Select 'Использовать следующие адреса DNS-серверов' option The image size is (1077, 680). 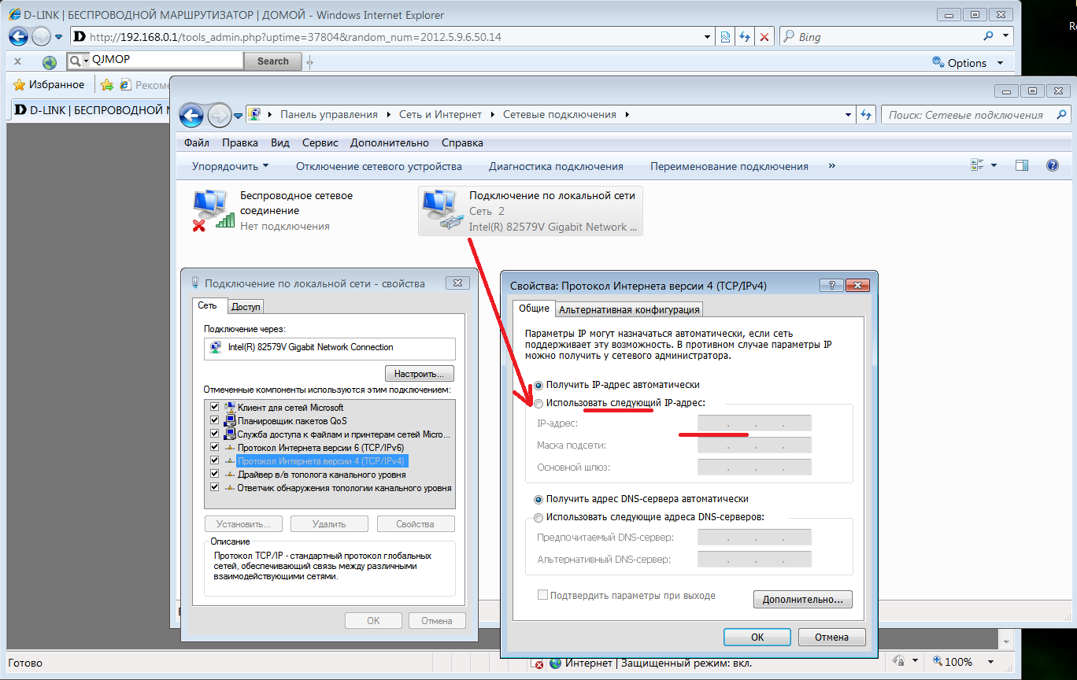[538, 518]
